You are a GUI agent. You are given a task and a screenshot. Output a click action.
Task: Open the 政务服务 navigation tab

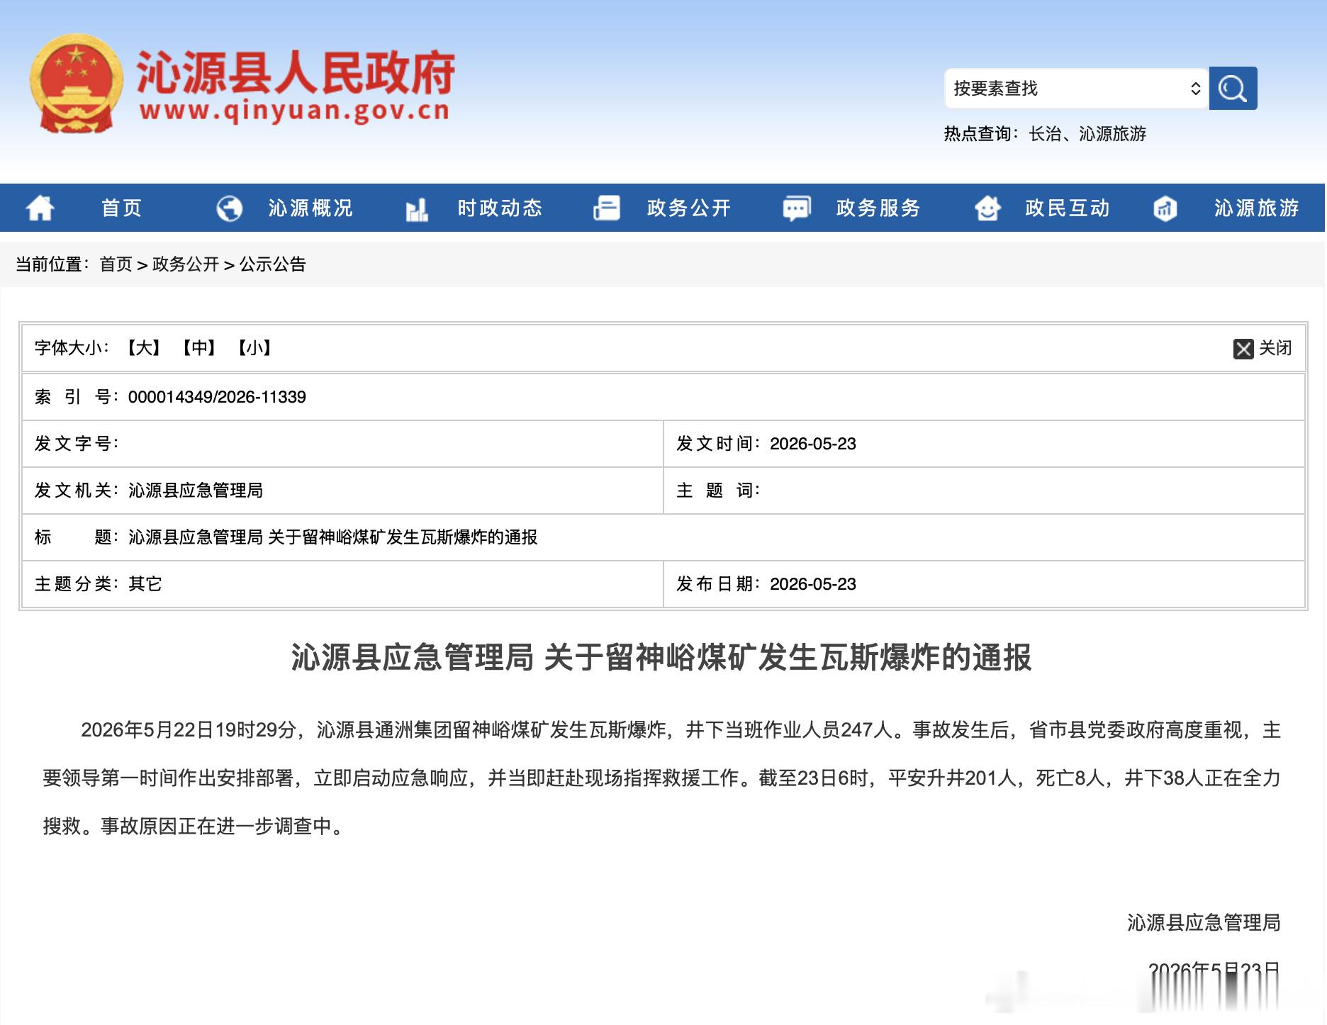(x=878, y=208)
